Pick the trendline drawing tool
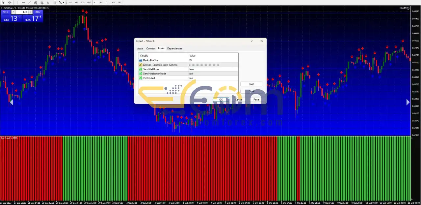This screenshot has width=421, height=205. pos(29,2)
